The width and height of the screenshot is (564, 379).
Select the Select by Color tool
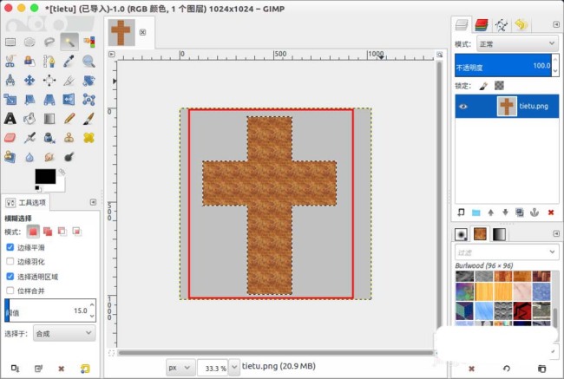(x=89, y=42)
